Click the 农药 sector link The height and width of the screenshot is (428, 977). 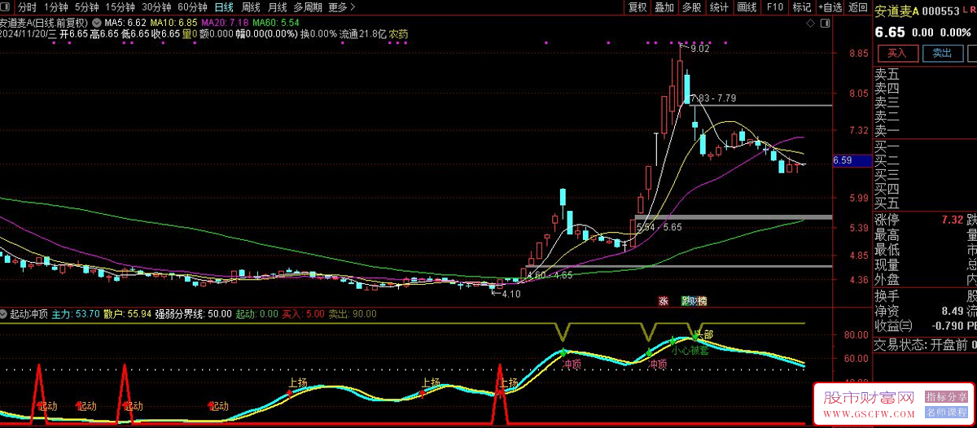398,34
